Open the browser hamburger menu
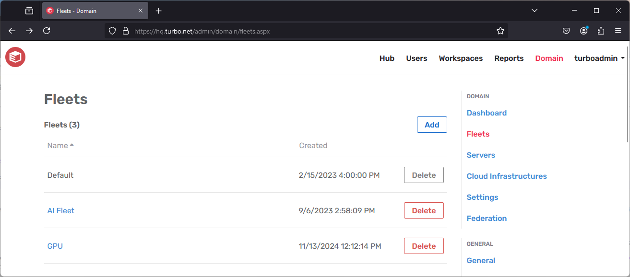 (x=618, y=30)
